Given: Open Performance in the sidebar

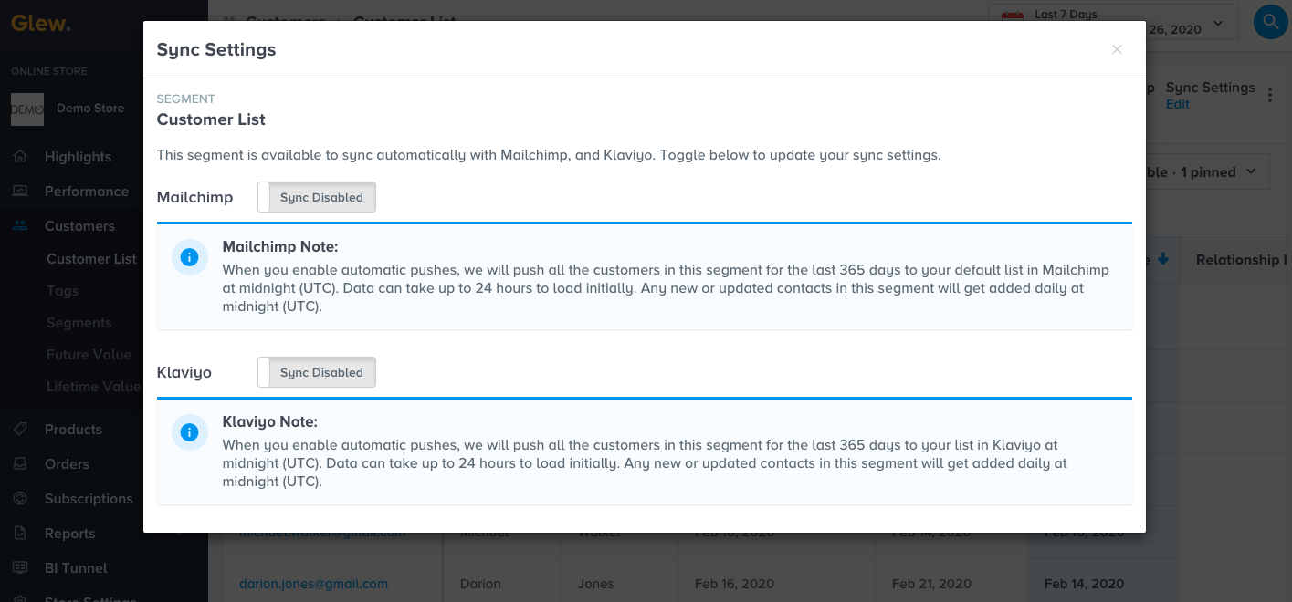Looking at the screenshot, I should pyautogui.click(x=86, y=192).
